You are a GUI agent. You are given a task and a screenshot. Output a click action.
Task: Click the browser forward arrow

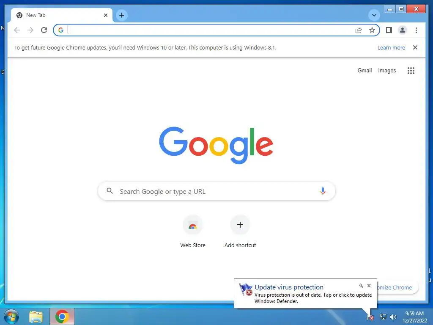[30, 30]
